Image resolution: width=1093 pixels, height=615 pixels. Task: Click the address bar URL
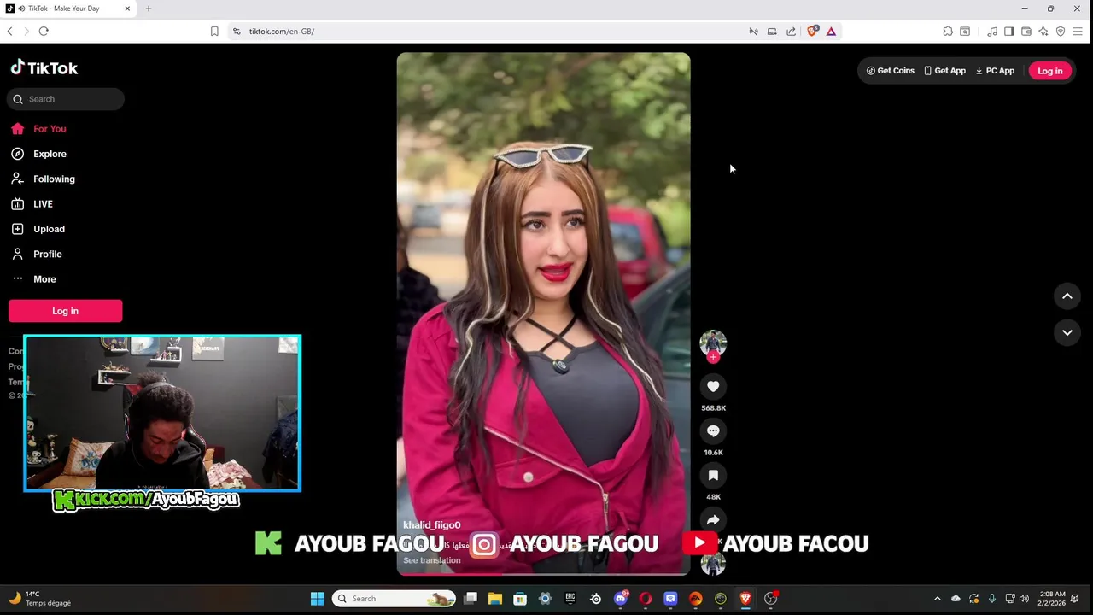click(282, 32)
